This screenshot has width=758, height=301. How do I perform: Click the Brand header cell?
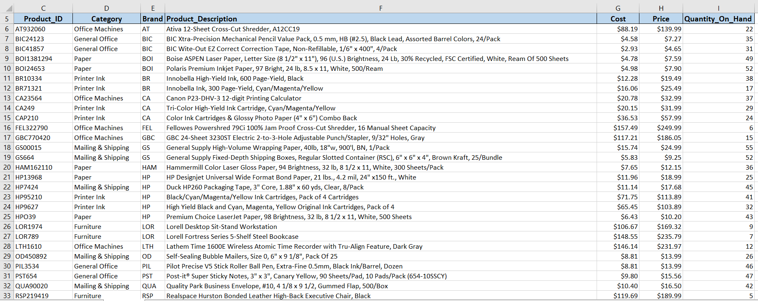tap(153, 19)
